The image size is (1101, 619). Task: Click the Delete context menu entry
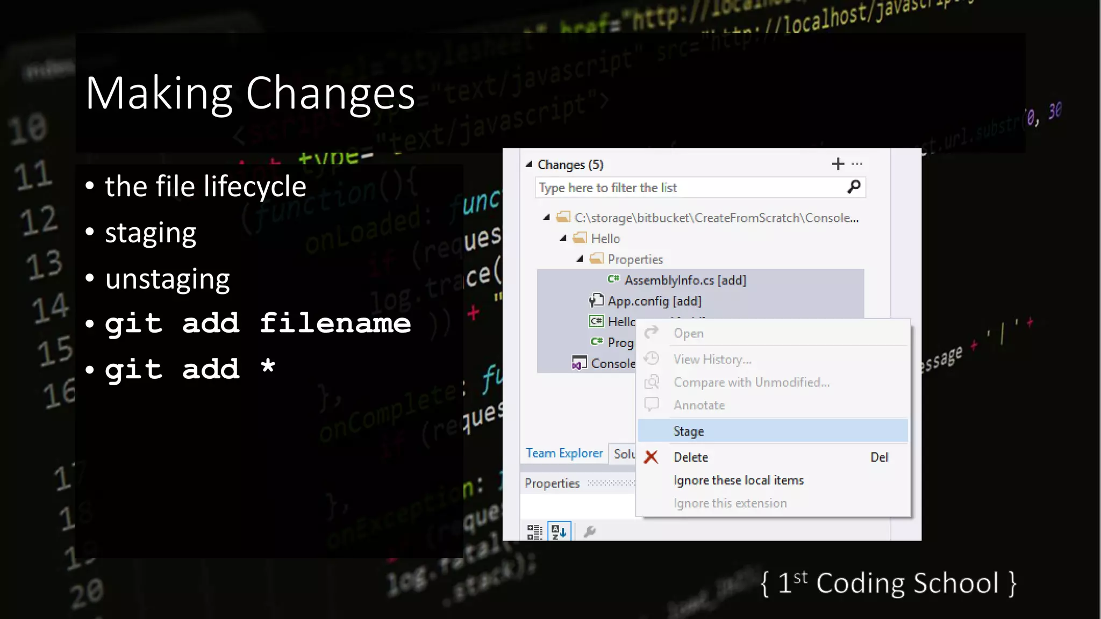691,457
